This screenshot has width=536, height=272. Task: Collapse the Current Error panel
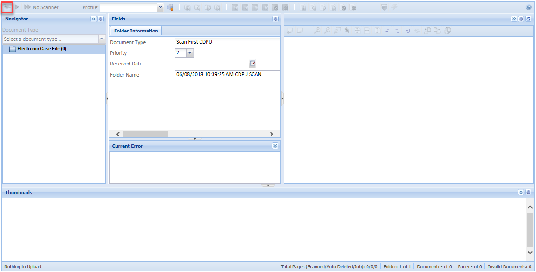click(275, 146)
